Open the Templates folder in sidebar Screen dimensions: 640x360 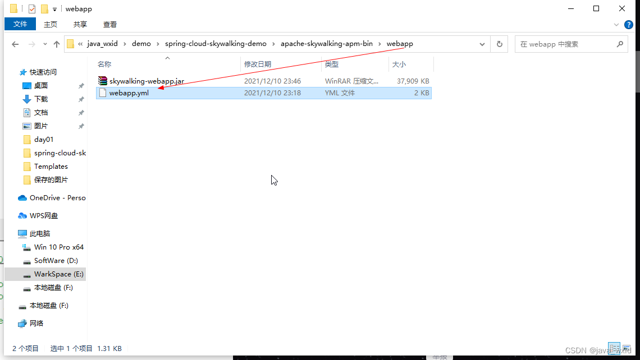pyautogui.click(x=51, y=167)
